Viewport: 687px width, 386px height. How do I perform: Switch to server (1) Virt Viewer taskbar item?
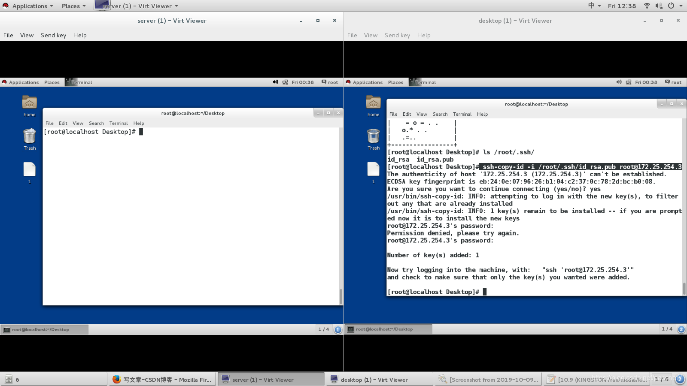coord(271,380)
